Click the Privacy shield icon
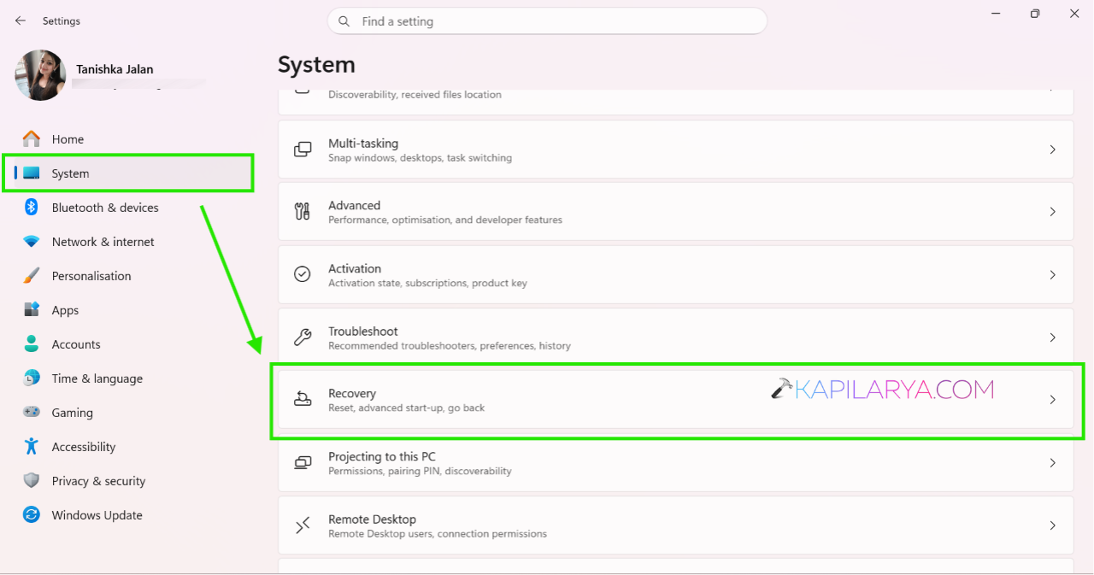This screenshot has width=1094, height=575. pyautogui.click(x=32, y=480)
